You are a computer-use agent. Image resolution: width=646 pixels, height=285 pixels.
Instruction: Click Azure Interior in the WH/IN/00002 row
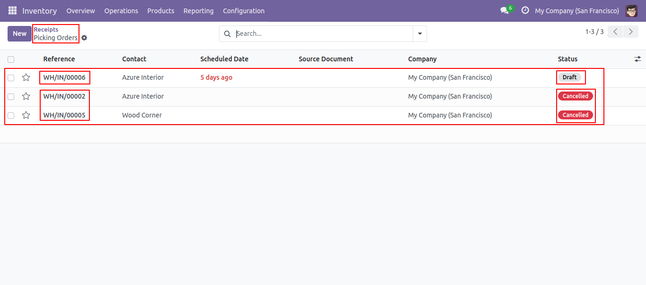pos(143,96)
